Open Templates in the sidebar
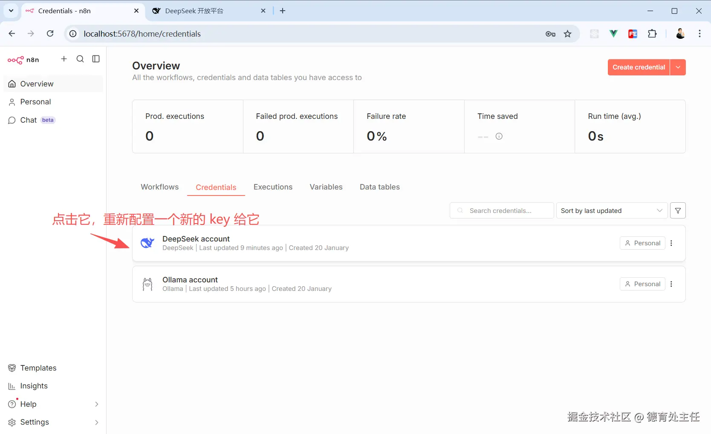The height and width of the screenshot is (434, 711). tap(53, 368)
